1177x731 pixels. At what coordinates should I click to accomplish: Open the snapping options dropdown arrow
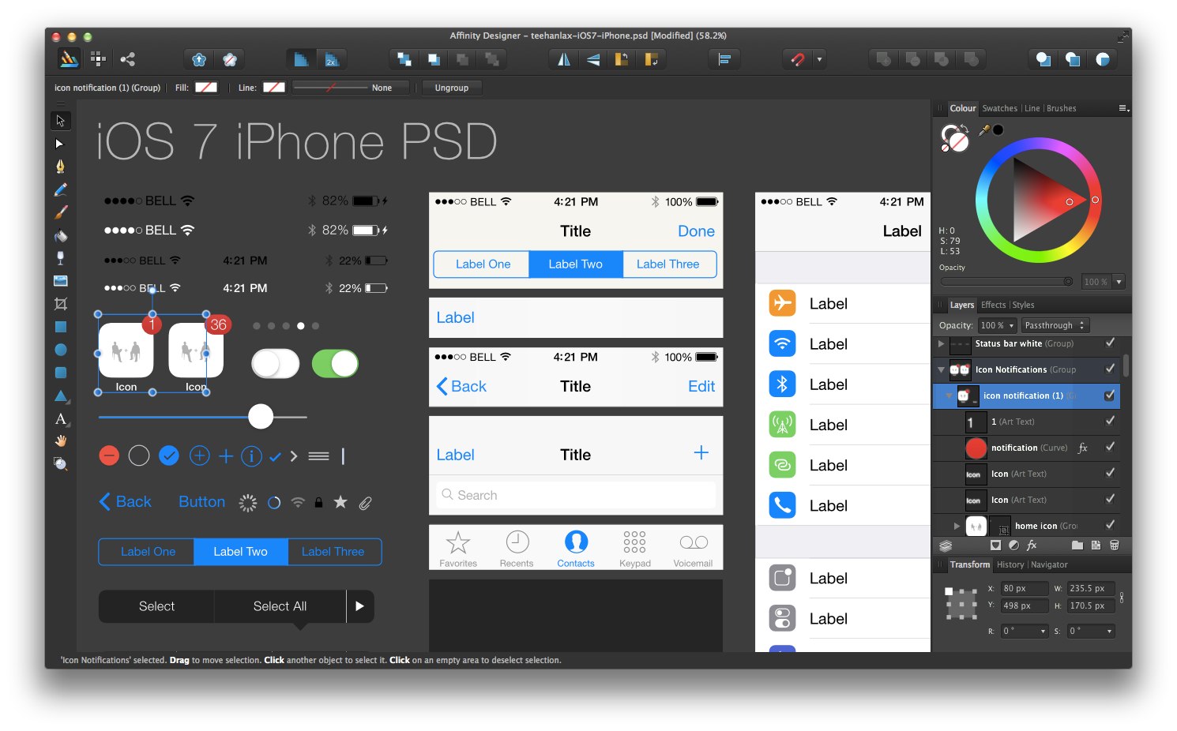click(x=819, y=59)
